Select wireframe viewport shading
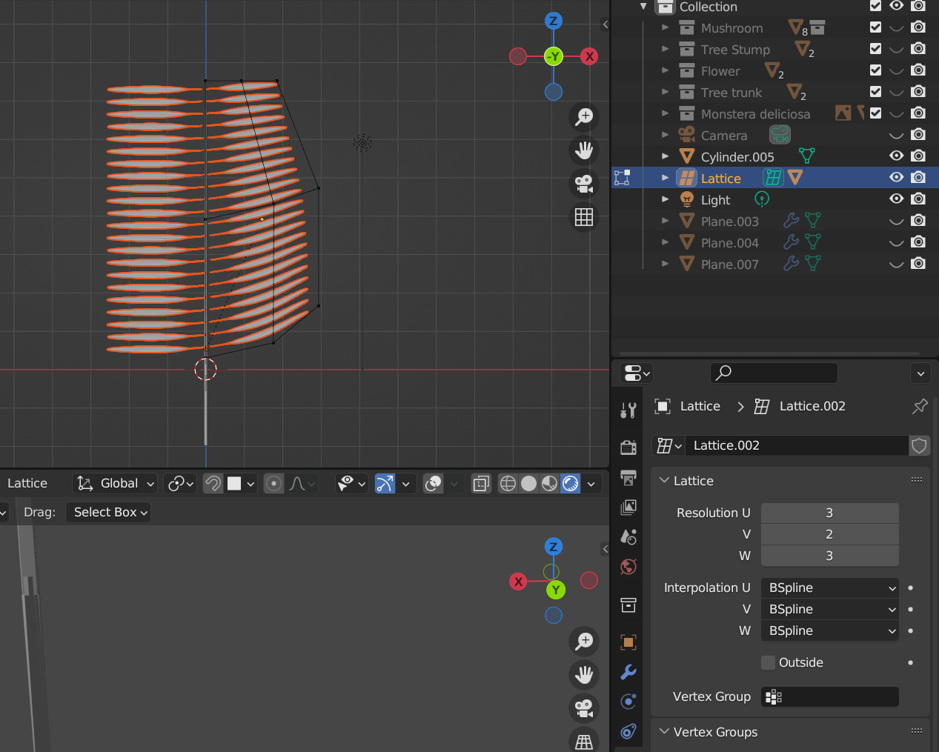This screenshot has height=752, width=939. point(508,484)
